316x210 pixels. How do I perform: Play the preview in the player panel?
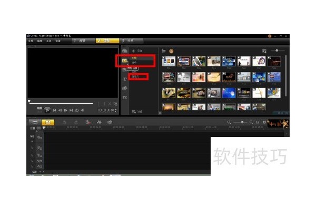pyautogui.click(x=47, y=110)
